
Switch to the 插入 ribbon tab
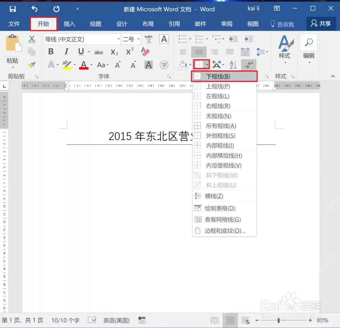(69, 24)
